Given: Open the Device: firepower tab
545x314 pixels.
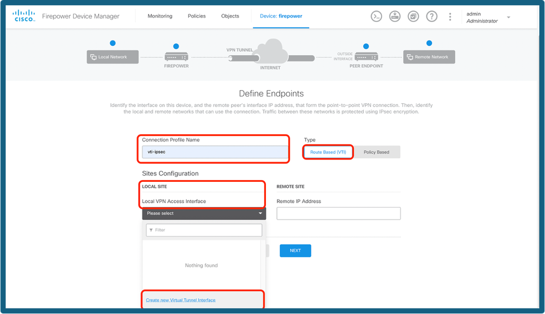Looking at the screenshot, I should pyautogui.click(x=281, y=16).
